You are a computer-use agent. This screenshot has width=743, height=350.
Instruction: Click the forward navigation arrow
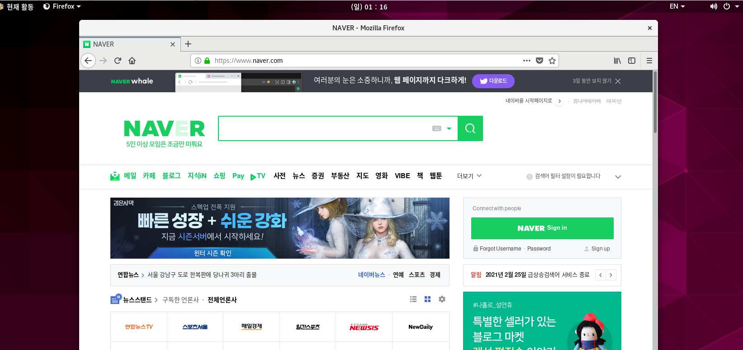coord(103,61)
